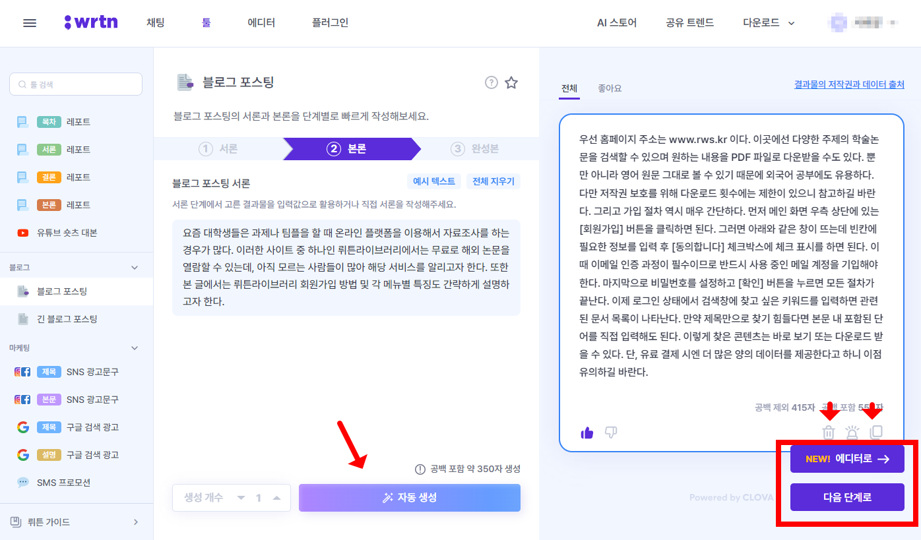The height and width of the screenshot is (540, 921).
Task: Collapse the 블로그 section
Action: [134, 266]
